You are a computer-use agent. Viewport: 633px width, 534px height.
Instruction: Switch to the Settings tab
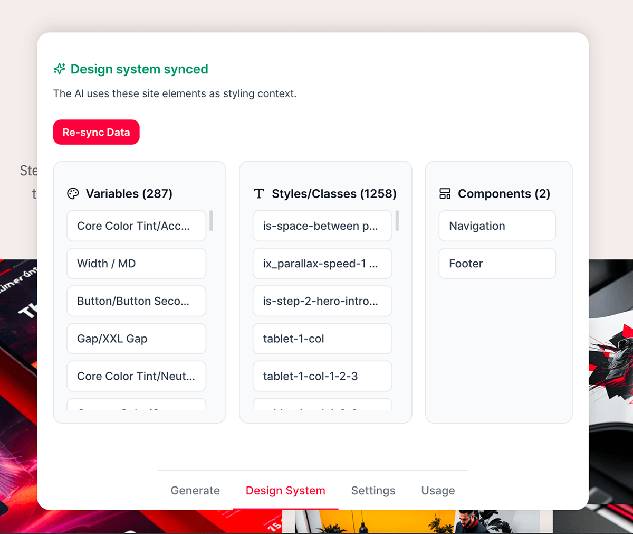[x=373, y=491]
